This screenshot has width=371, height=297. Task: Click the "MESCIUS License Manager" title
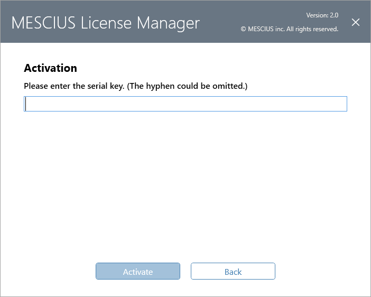point(106,23)
